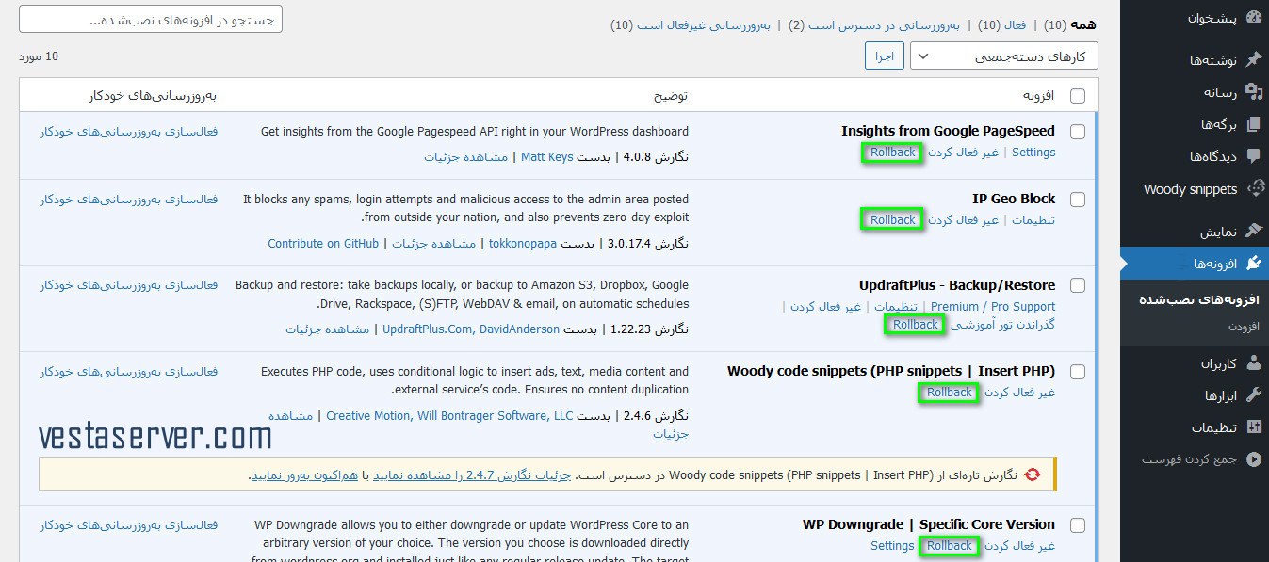Select the IP Geo Block checkbox
Screen dimensions: 1269x562
pyautogui.click(x=1078, y=200)
